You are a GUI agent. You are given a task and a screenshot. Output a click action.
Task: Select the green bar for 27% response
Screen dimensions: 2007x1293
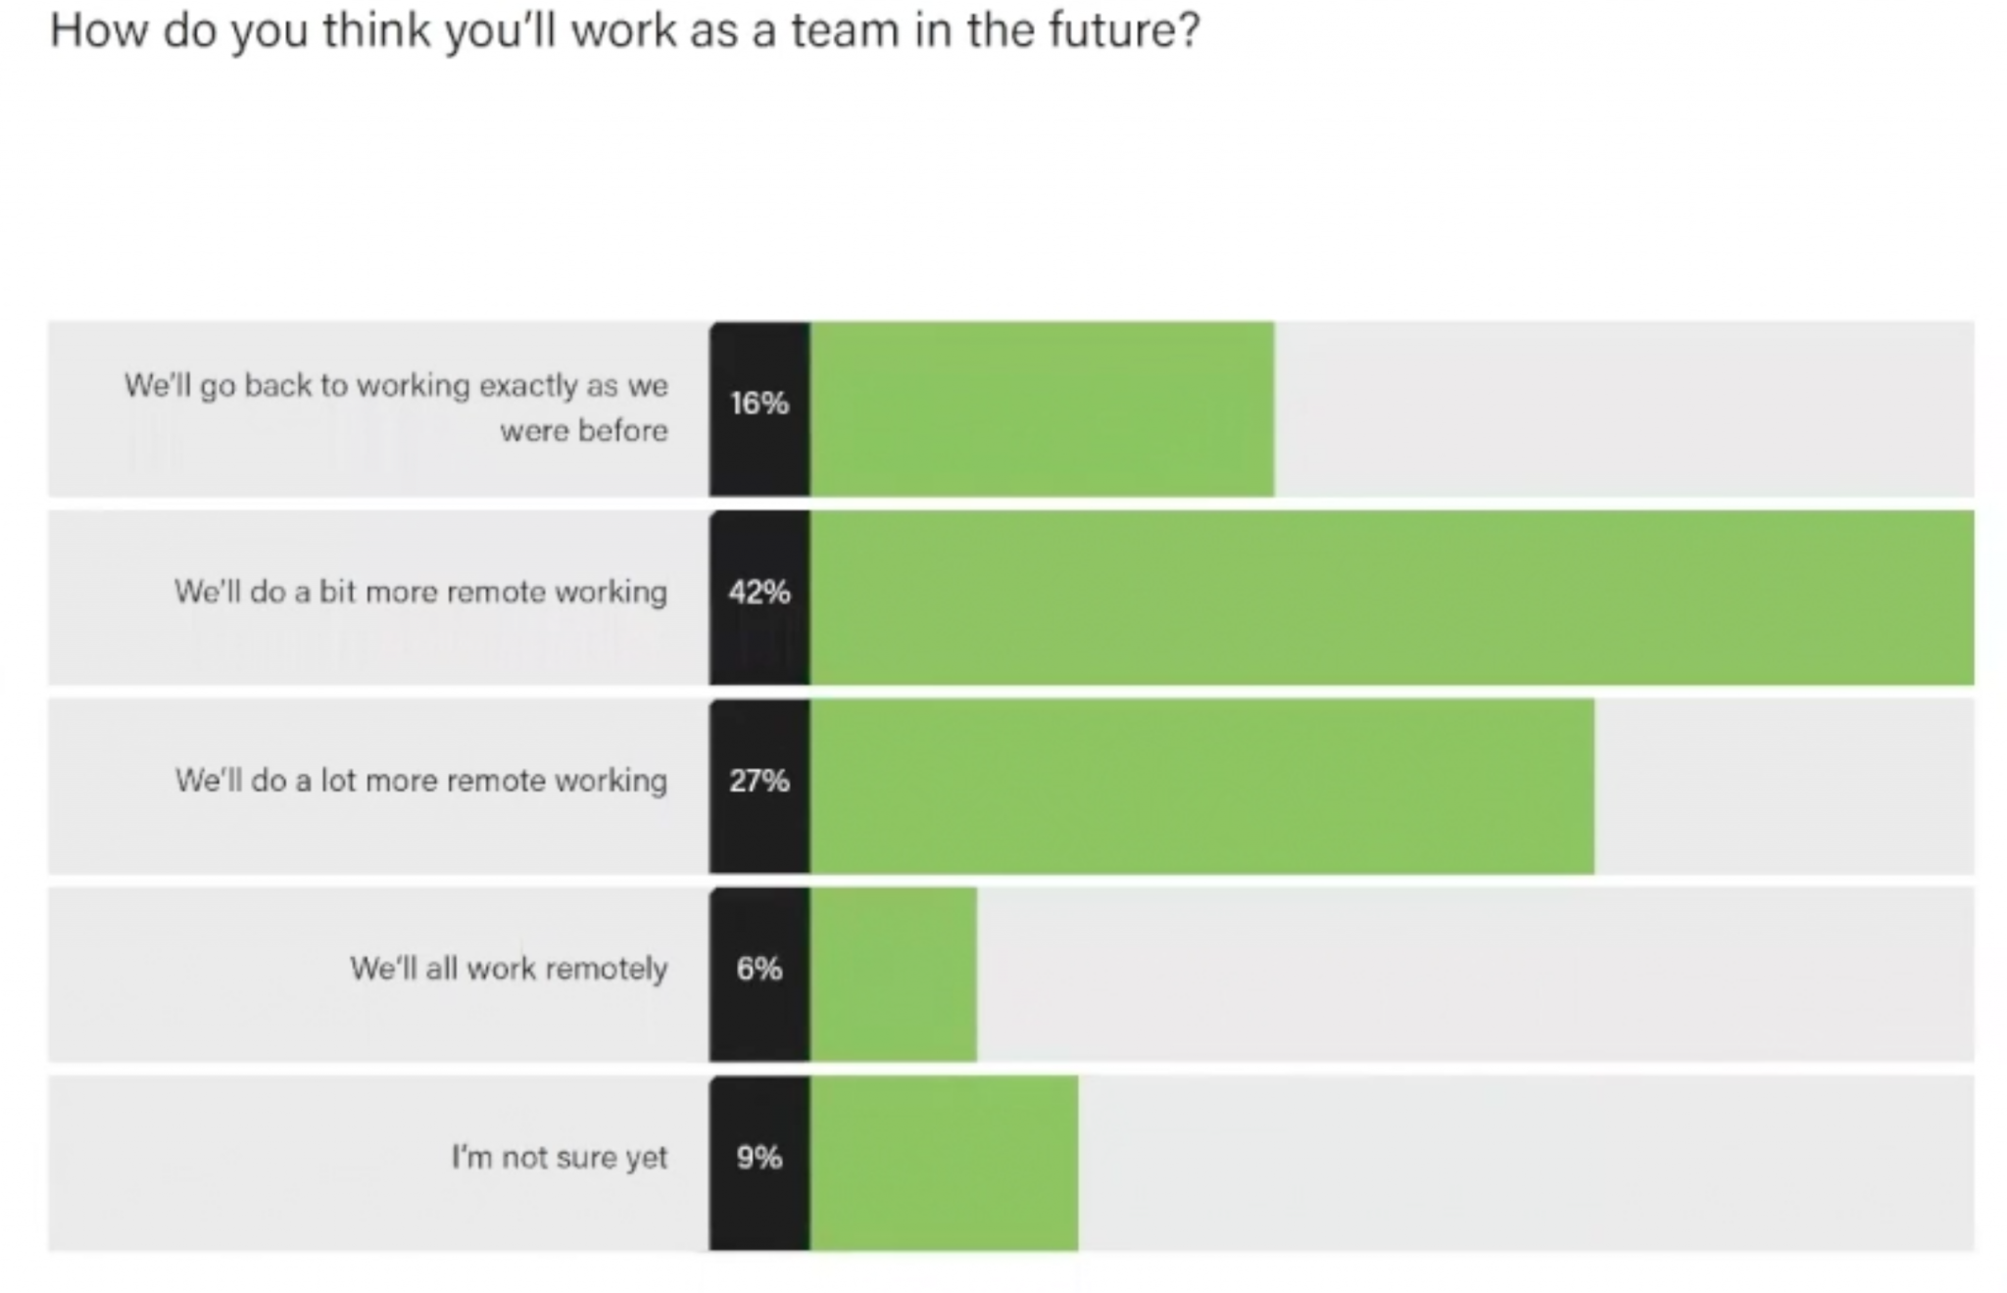pos(1201,787)
